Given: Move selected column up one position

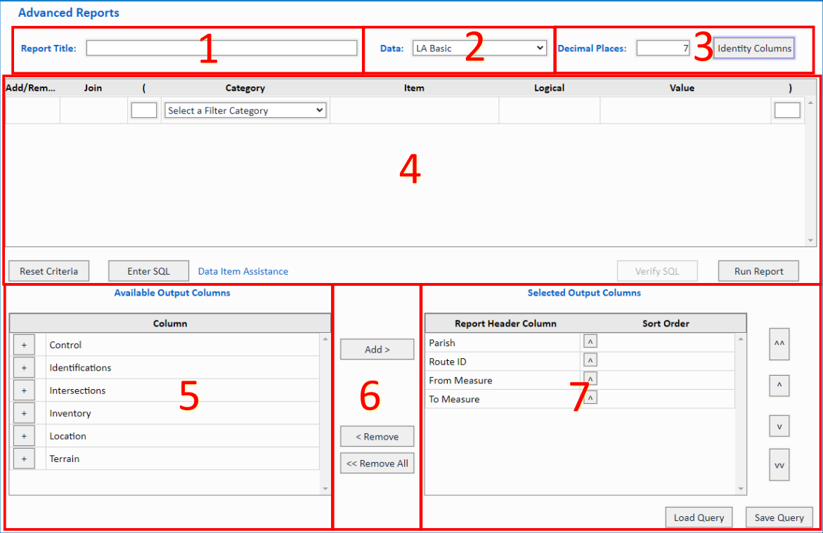Looking at the screenshot, I should (779, 385).
